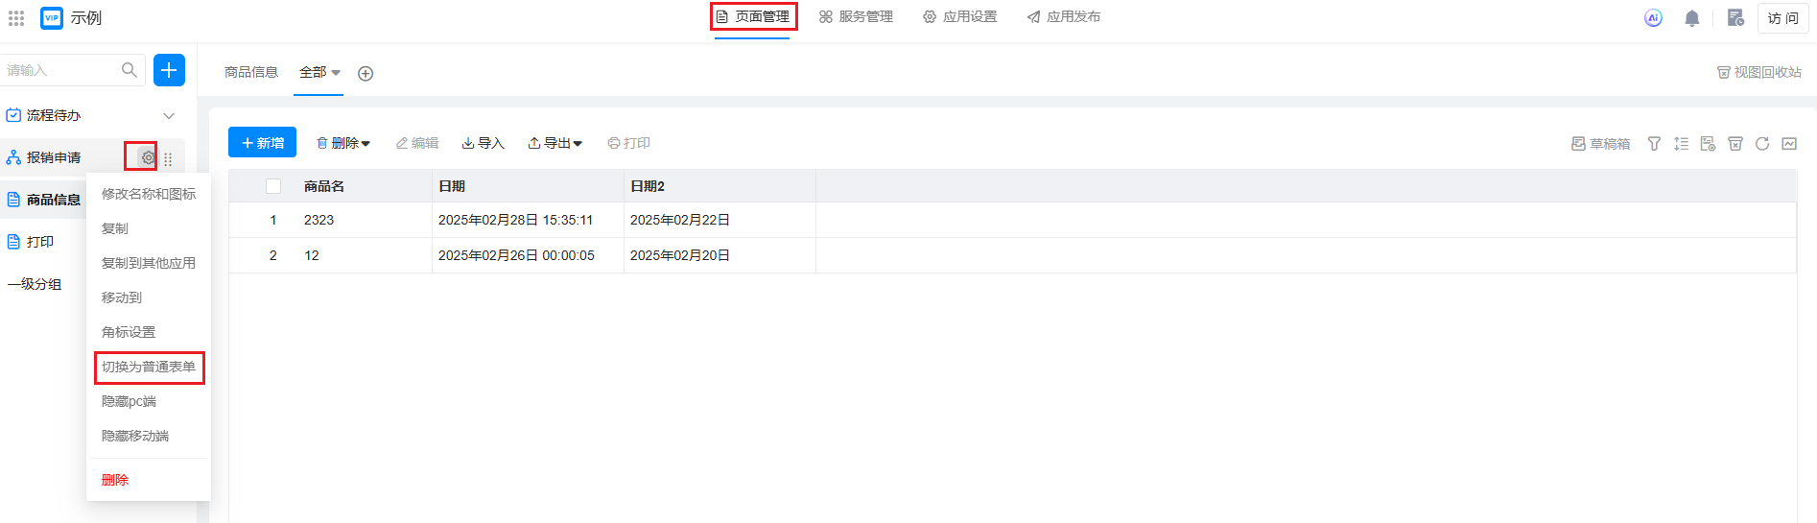Expand the 流程待办 chevron
Image resolution: width=1817 pixels, height=523 pixels.
pyautogui.click(x=169, y=116)
